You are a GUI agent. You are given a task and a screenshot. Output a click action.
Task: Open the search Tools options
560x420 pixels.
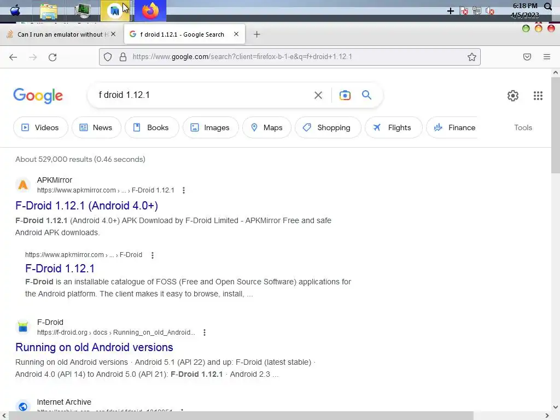(523, 127)
